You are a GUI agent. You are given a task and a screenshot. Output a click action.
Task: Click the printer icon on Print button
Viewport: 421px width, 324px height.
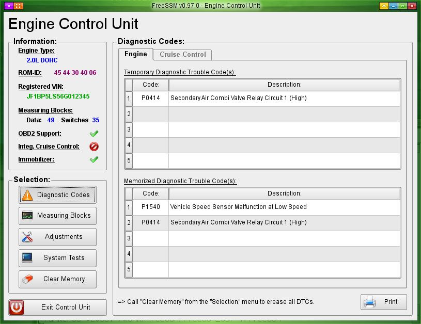point(370,302)
